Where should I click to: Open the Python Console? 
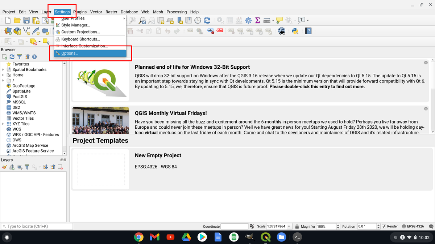(x=295, y=31)
